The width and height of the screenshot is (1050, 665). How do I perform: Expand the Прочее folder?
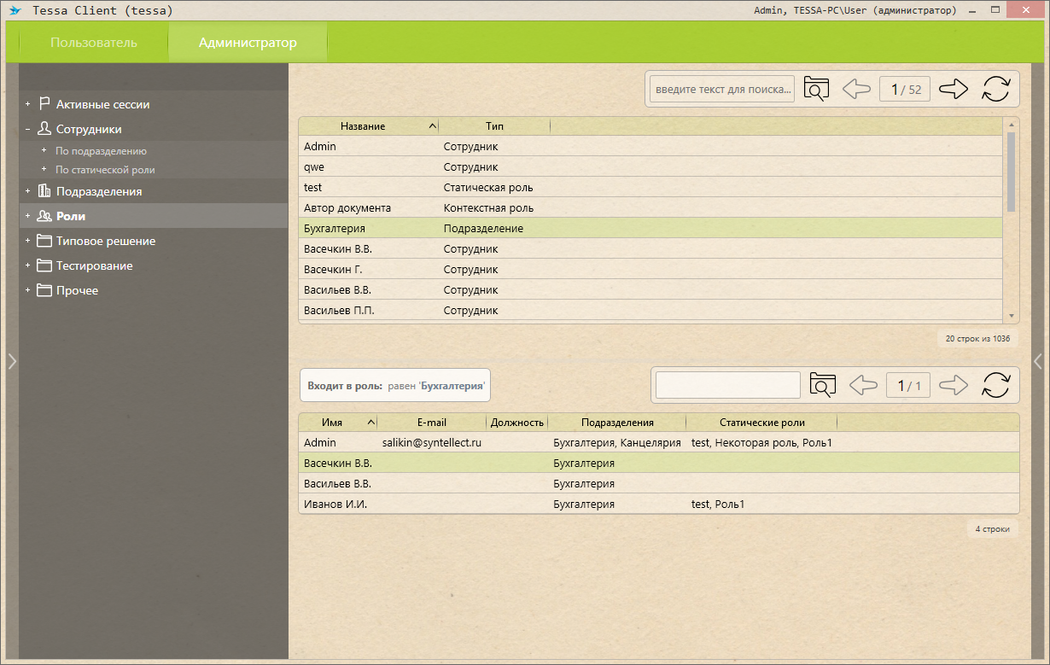click(x=27, y=290)
